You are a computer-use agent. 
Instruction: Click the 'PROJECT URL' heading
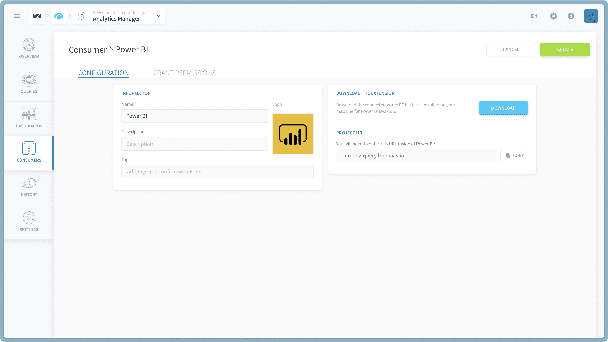350,133
